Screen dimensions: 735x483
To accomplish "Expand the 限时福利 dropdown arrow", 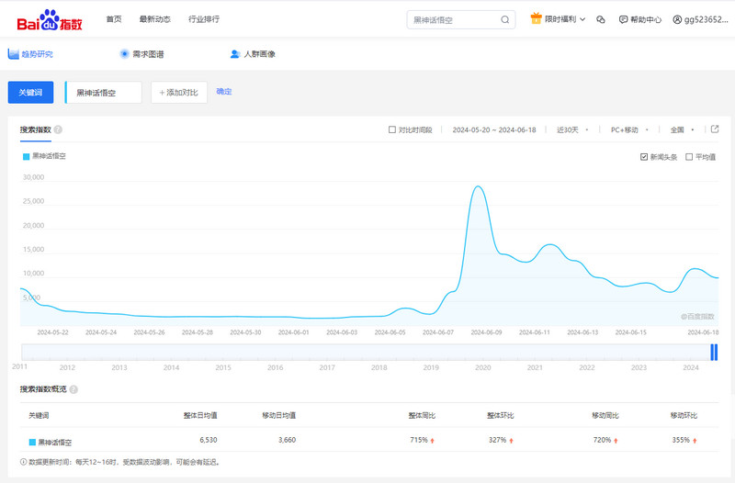I will [582, 19].
